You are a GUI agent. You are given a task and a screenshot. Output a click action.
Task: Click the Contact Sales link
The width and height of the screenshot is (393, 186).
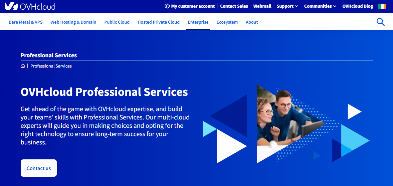pyautogui.click(x=234, y=6)
